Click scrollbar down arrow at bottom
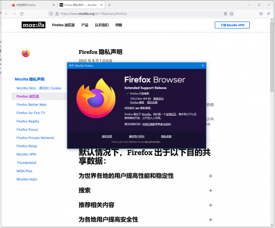Screen dimensions: 275x228 tap(272, 225)
